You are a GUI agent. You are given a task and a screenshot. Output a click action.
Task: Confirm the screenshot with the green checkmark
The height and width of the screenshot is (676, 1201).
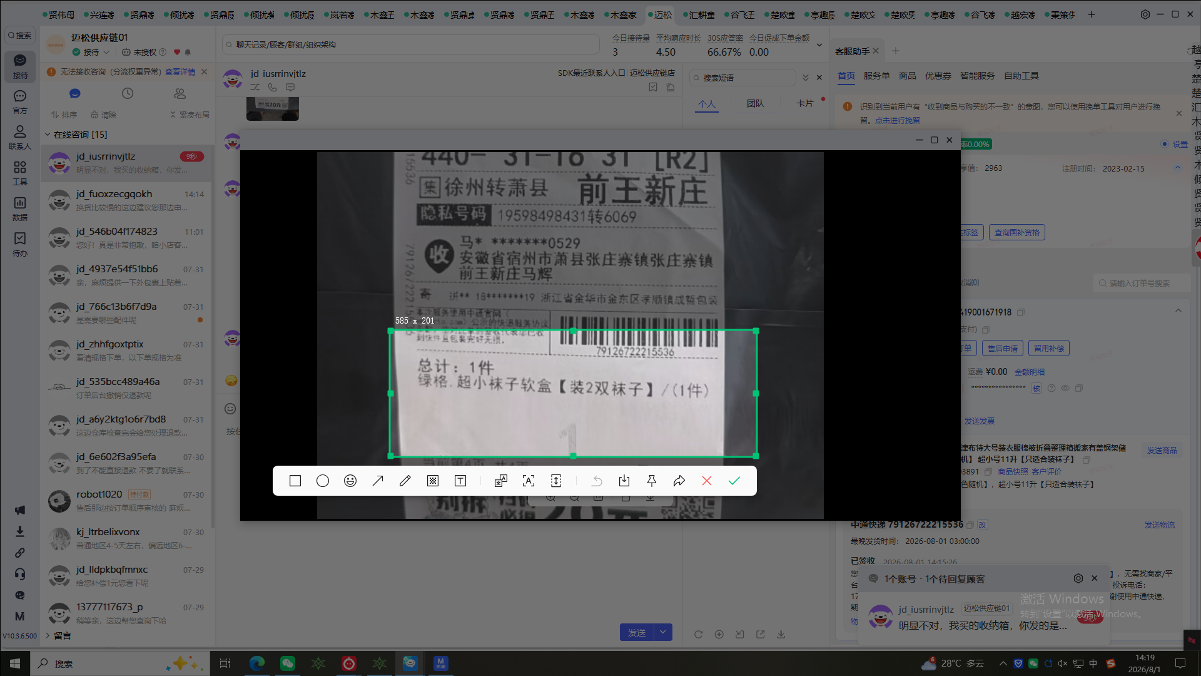tap(734, 481)
